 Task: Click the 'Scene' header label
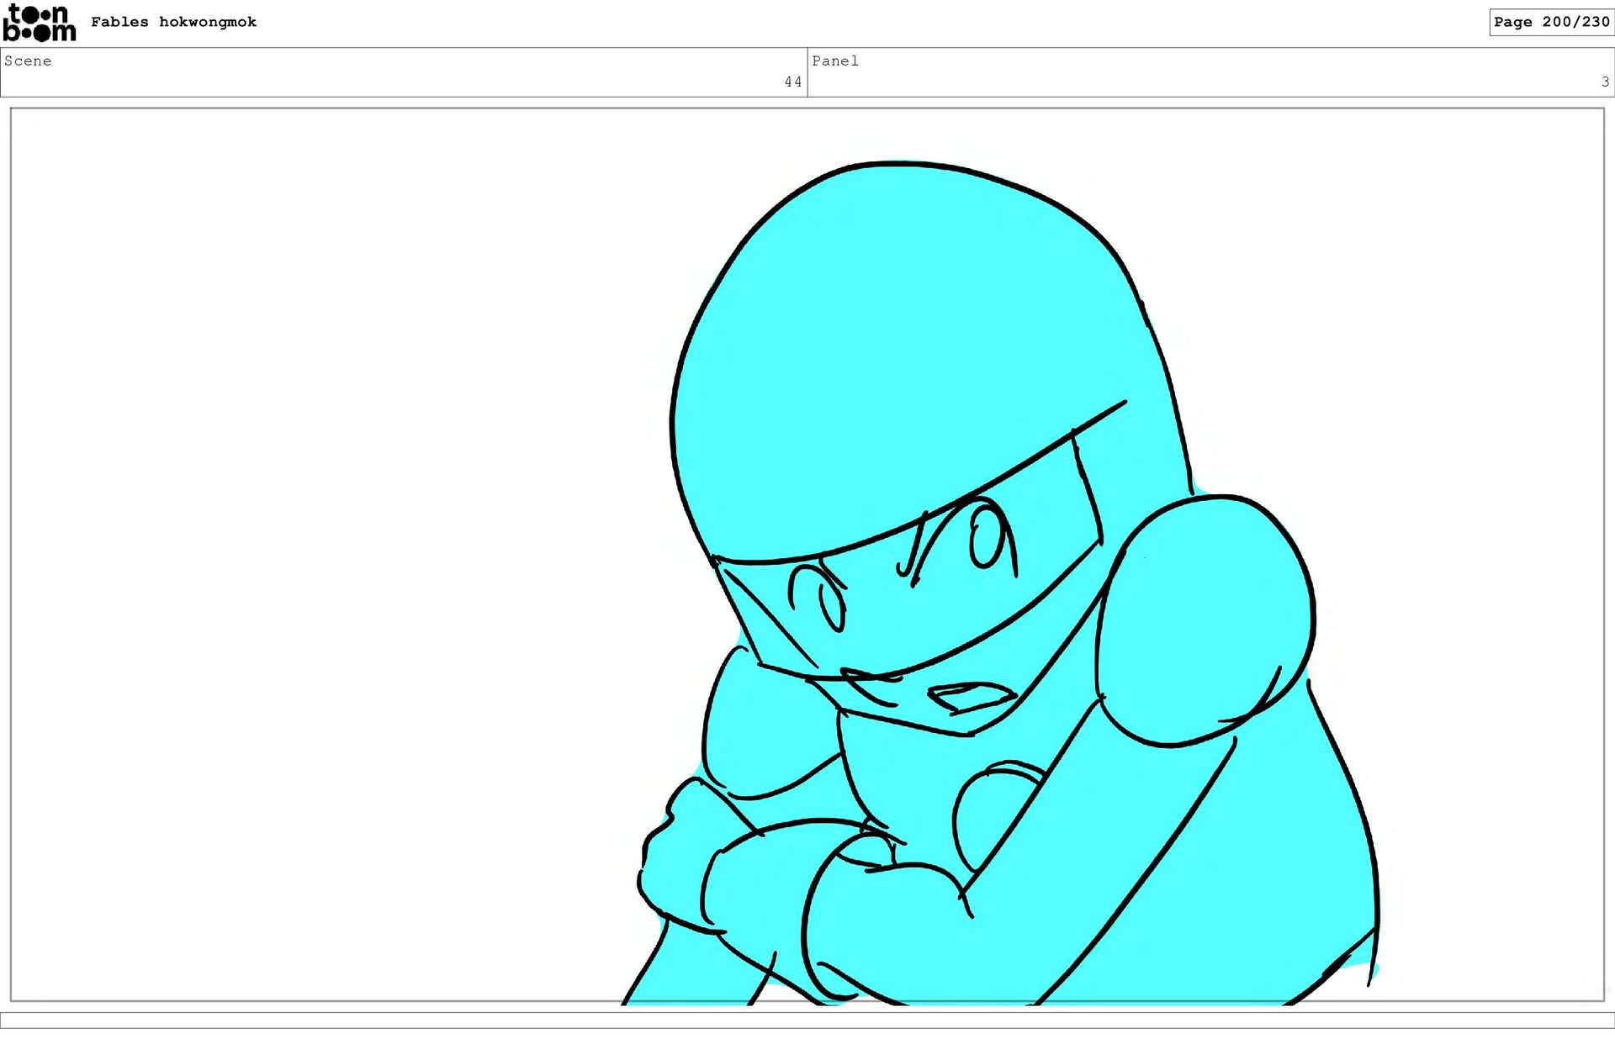point(28,61)
